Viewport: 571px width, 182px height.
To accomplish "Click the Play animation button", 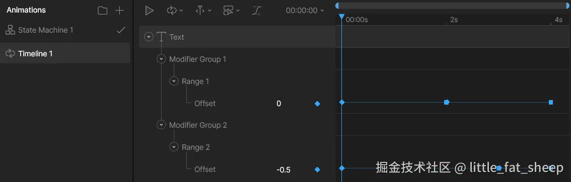I will pos(150,11).
